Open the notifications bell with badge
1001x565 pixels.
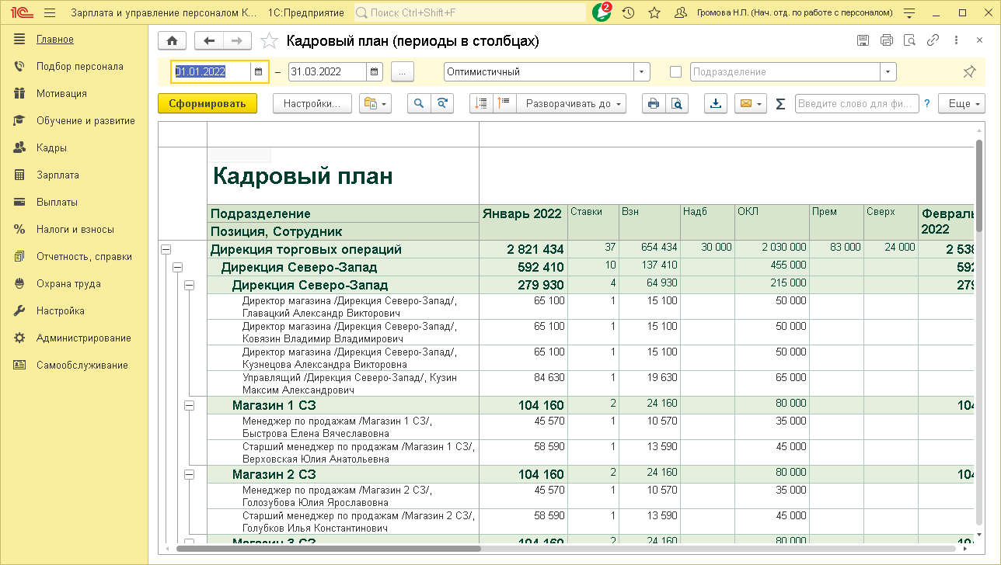[602, 12]
